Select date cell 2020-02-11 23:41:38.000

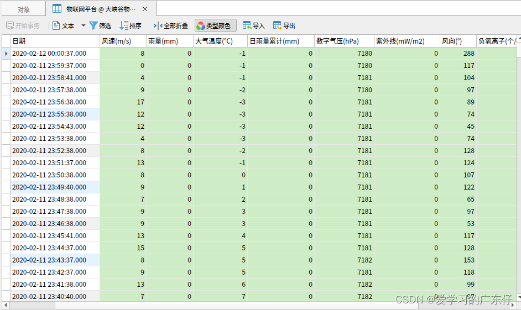click(55, 285)
